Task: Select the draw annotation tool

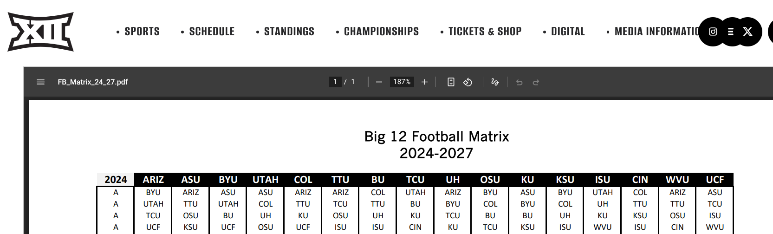Action: (x=495, y=82)
